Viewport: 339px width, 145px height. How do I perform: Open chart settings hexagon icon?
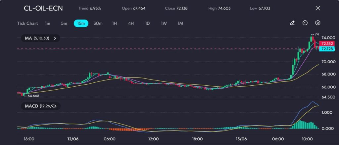tap(318, 23)
